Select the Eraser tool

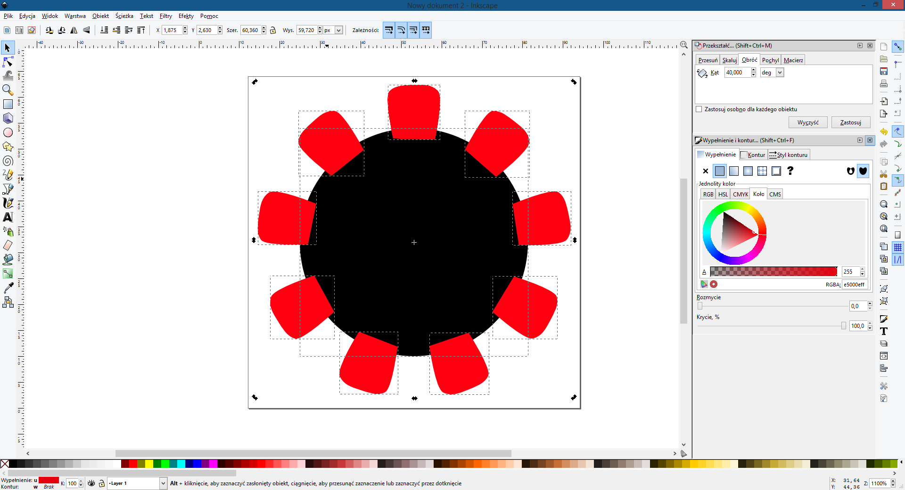[8, 245]
